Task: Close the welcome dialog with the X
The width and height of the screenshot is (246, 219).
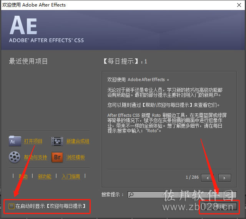Action: [239, 5]
